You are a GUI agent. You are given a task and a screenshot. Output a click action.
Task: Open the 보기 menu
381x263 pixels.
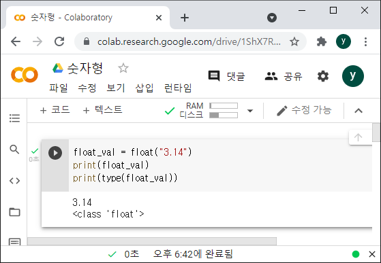pyautogui.click(x=116, y=88)
